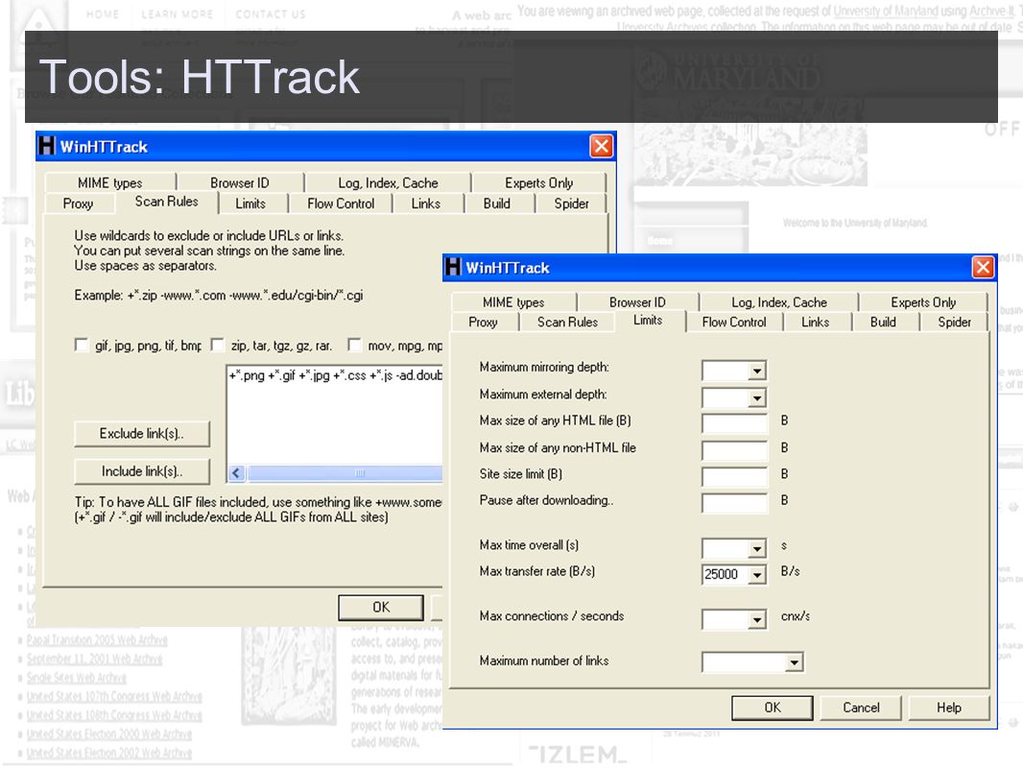Open United States 108th Congress Web Archive link
This screenshot has height=768, width=1023.
(x=114, y=716)
